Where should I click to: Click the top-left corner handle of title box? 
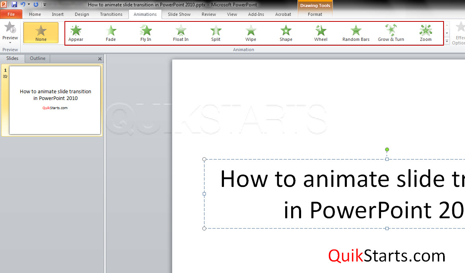204,159
